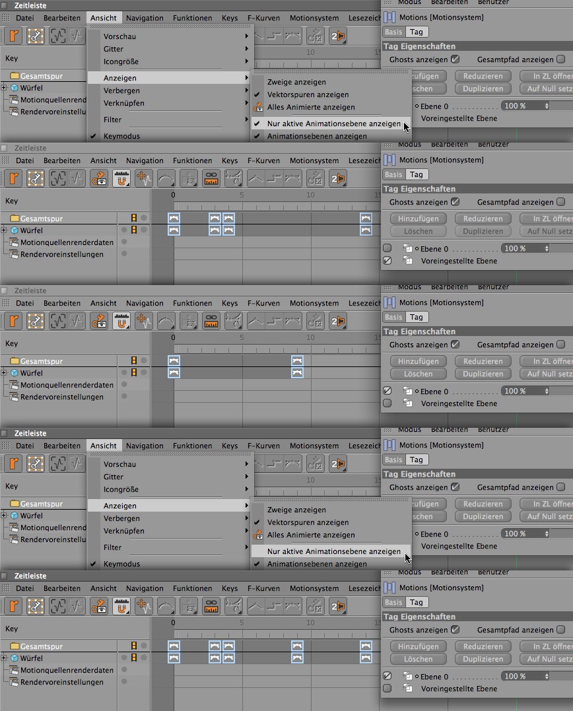Click the '2' sound icon in second panel
The width and height of the screenshot is (573, 711).
tap(338, 179)
